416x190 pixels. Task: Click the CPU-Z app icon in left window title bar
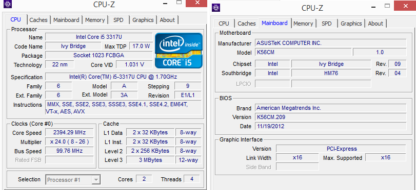8,4
